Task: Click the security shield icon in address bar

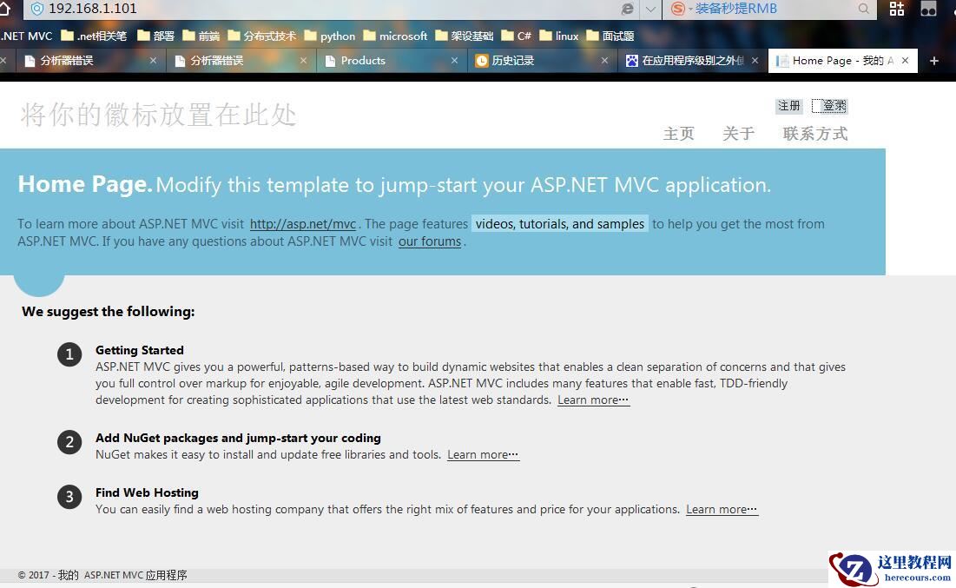Action: tap(37, 9)
